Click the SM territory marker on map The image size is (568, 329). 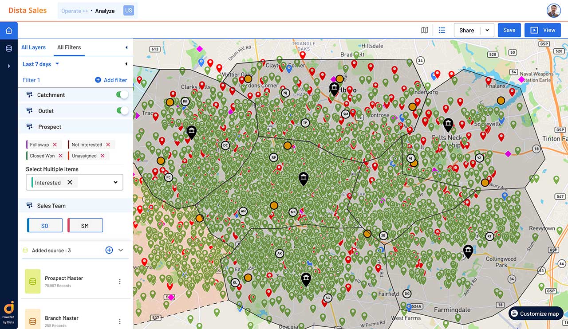coord(346,114)
